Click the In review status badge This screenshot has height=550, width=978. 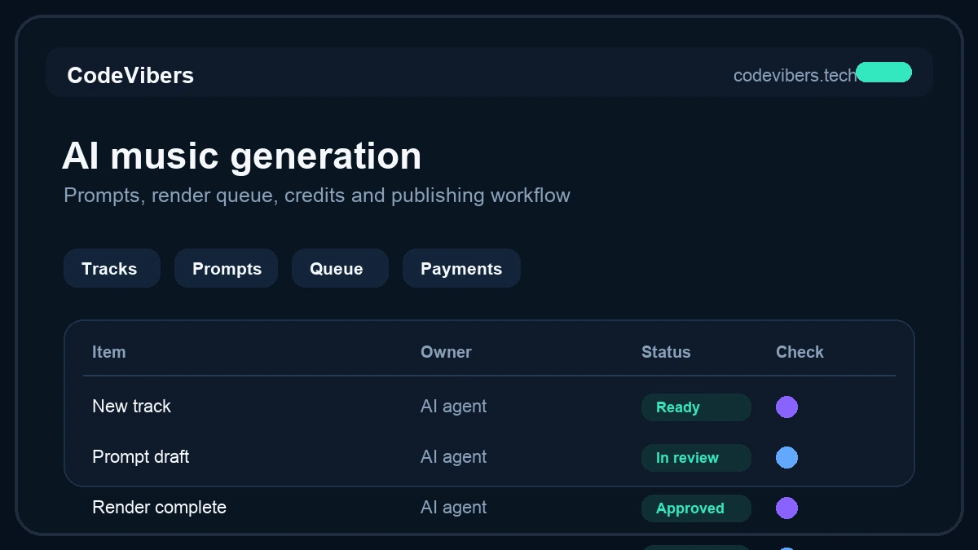coord(696,458)
